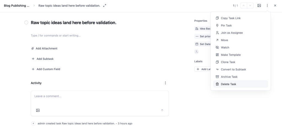This screenshot has height=134, width=282.
Task: Open the Idea Backlog status dropdown
Action: 203,29
